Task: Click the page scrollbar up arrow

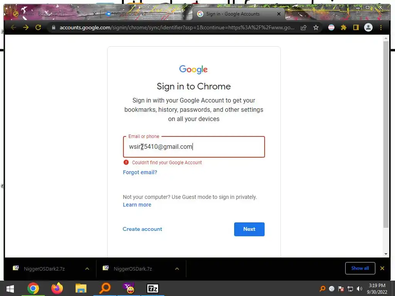Action: point(386,38)
